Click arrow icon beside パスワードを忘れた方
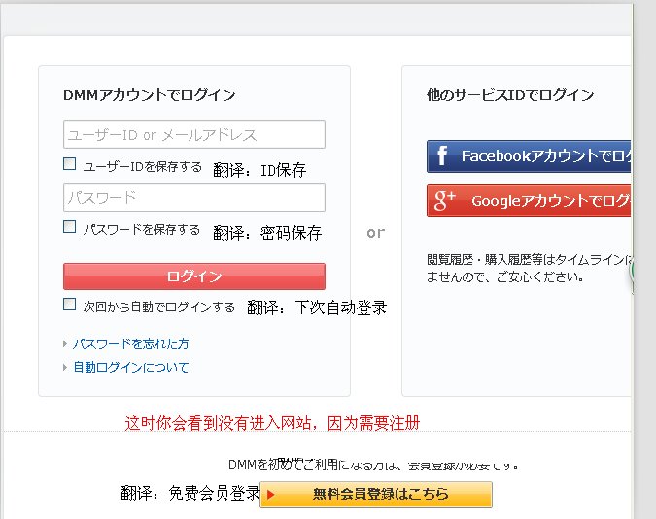This screenshot has width=656, height=519. (x=65, y=344)
